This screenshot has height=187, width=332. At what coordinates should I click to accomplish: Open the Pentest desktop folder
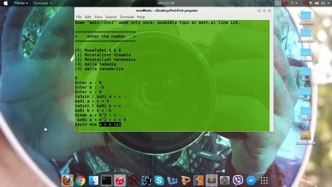pos(306,55)
